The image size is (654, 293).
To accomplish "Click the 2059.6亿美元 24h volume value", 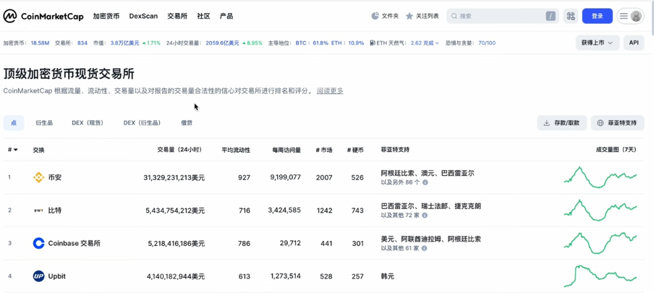I will tap(222, 43).
